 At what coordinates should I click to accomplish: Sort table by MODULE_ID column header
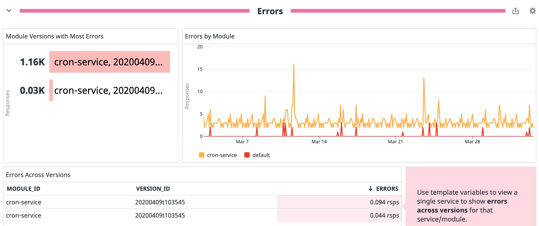[x=23, y=189]
